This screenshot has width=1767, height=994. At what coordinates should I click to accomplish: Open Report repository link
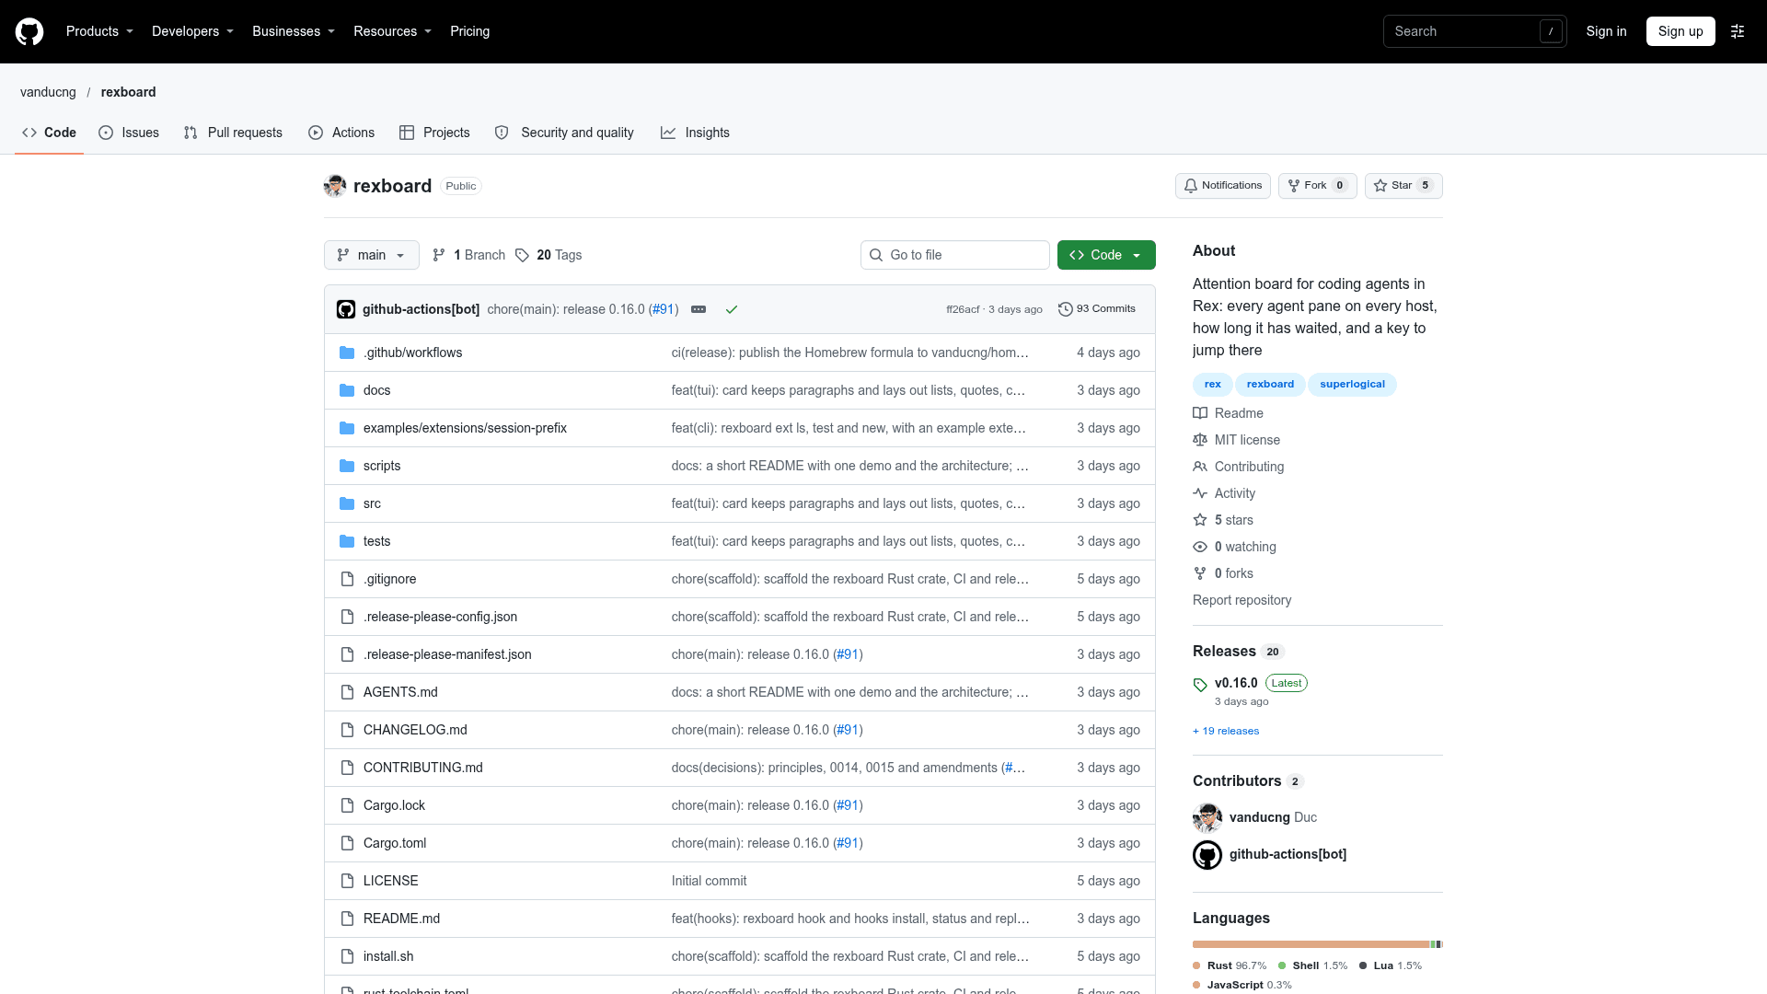(x=1242, y=600)
